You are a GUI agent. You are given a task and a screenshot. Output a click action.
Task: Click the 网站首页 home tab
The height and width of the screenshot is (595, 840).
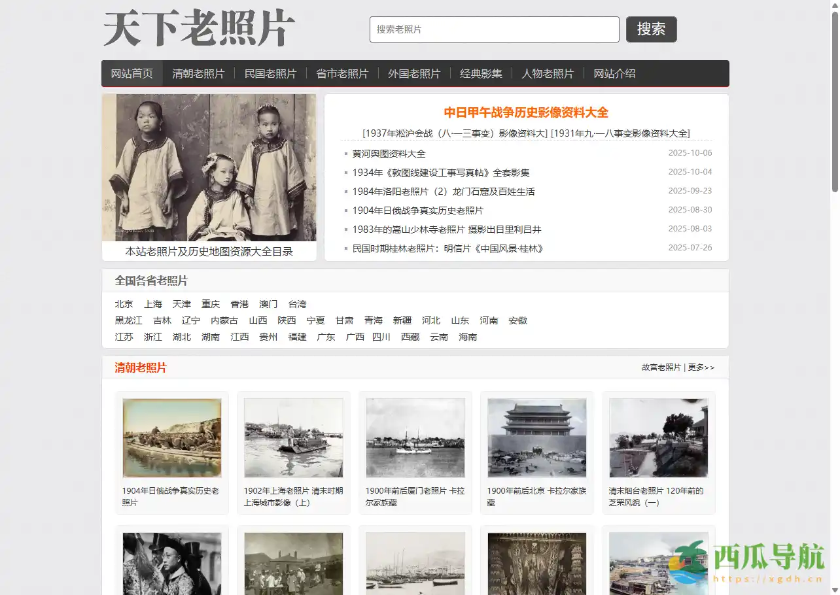131,73
